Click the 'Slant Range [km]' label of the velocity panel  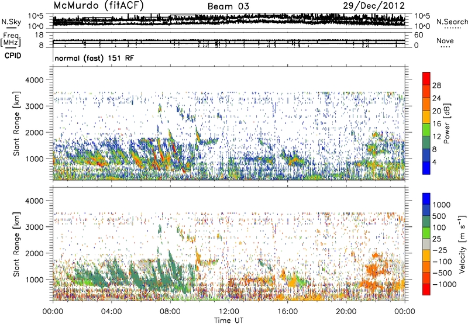click(x=16, y=244)
